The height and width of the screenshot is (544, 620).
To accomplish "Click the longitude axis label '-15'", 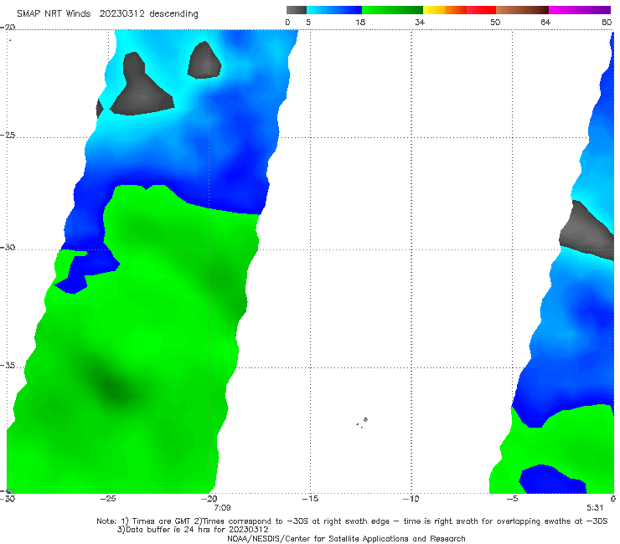I will pyautogui.click(x=310, y=499).
